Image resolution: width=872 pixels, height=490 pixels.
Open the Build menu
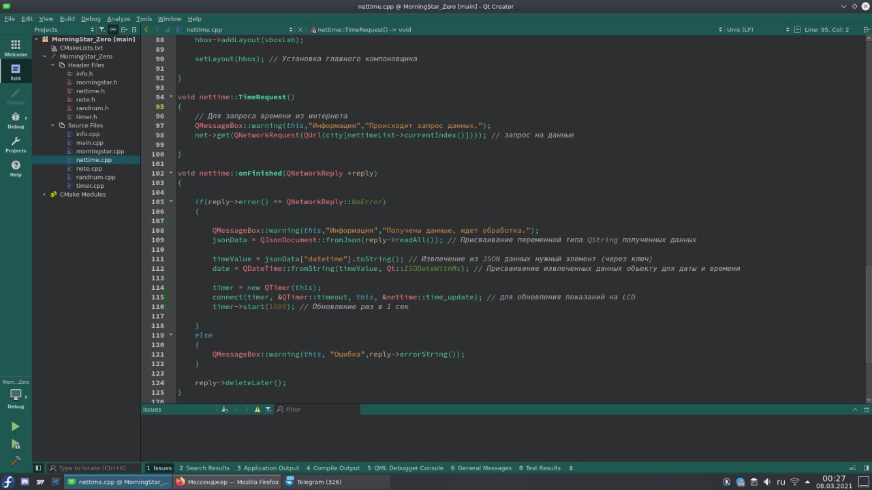(67, 19)
